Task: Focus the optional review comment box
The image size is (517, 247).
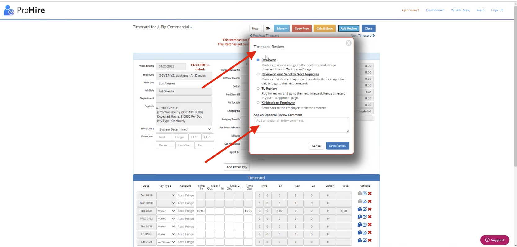Action: click(301, 125)
